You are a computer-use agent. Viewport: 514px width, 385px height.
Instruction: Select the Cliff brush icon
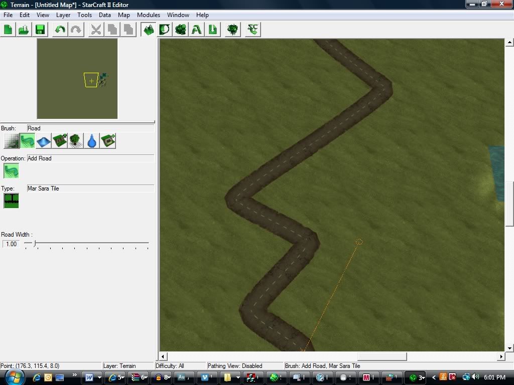tap(59, 141)
